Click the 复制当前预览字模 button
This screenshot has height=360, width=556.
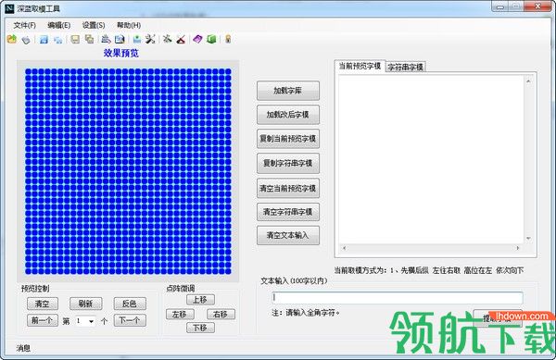click(x=288, y=139)
